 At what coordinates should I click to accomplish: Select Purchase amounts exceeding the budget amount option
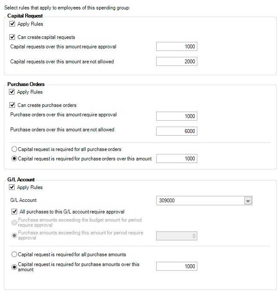pyautogui.click(x=15, y=222)
